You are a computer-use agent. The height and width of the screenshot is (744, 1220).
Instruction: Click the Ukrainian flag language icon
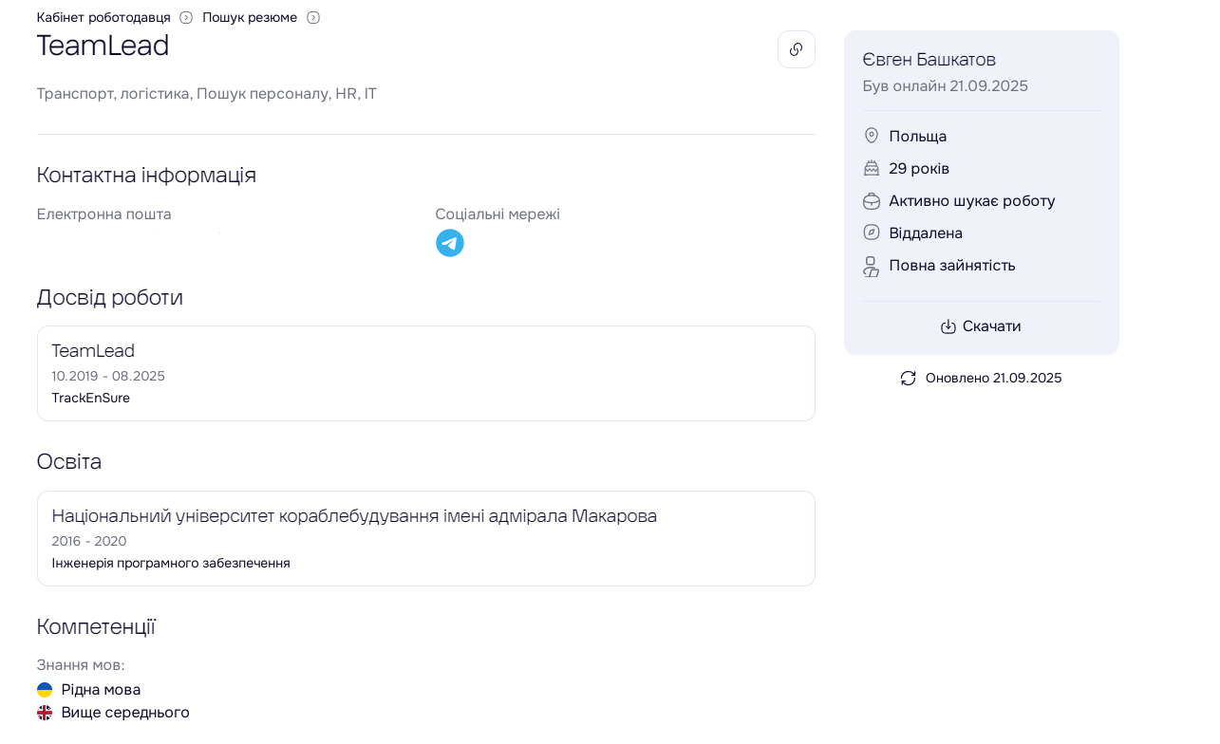click(x=45, y=690)
